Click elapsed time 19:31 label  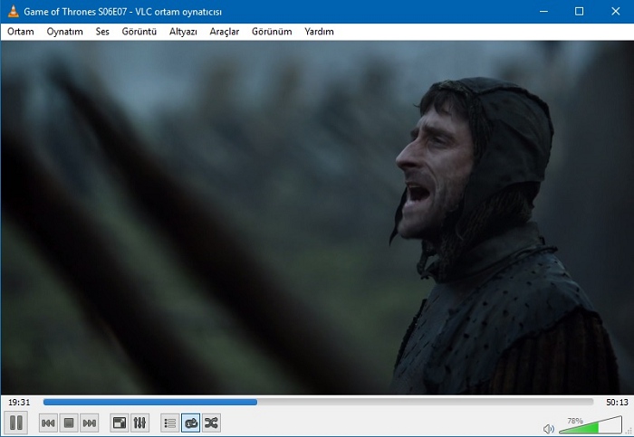point(19,403)
